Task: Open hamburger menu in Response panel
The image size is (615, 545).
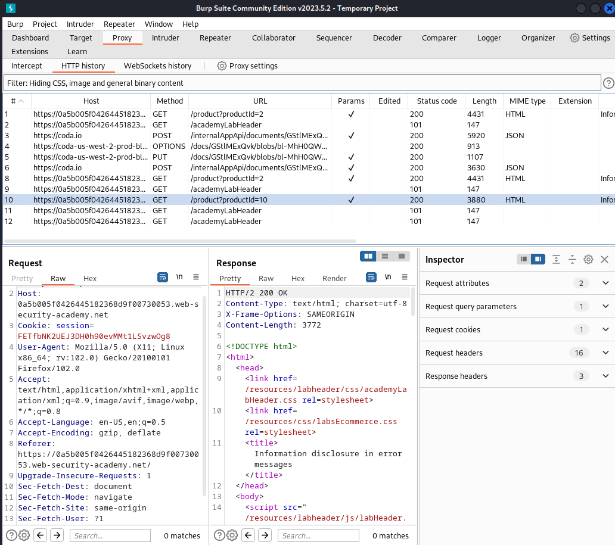Action: [405, 277]
